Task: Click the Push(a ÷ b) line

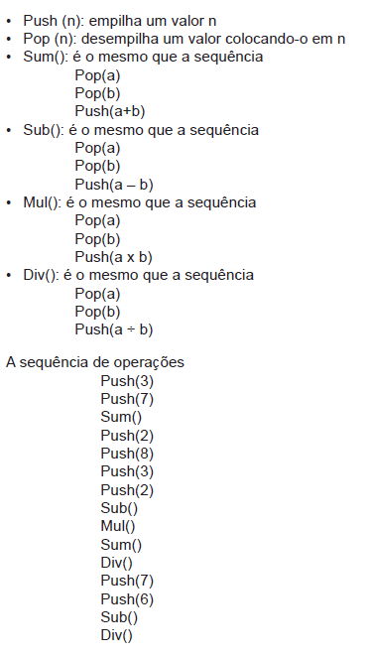Action: (x=114, y=329)
